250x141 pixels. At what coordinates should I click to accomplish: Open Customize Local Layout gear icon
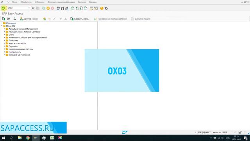point(106,8)
